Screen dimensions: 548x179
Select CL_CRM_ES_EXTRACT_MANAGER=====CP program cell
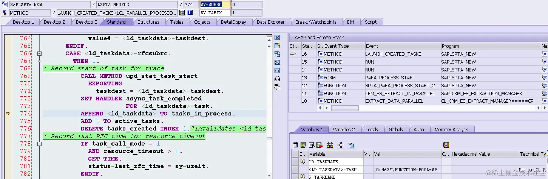(491, 101)
